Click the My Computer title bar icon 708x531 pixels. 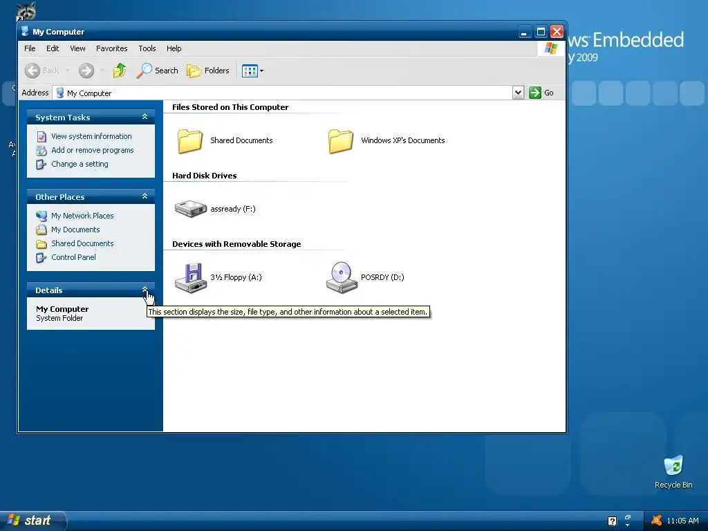tap(26, 31)
